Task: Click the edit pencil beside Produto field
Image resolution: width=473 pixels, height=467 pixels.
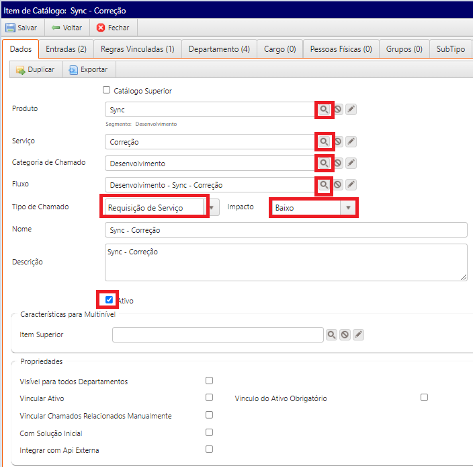Action: click(x=351, y=109)
